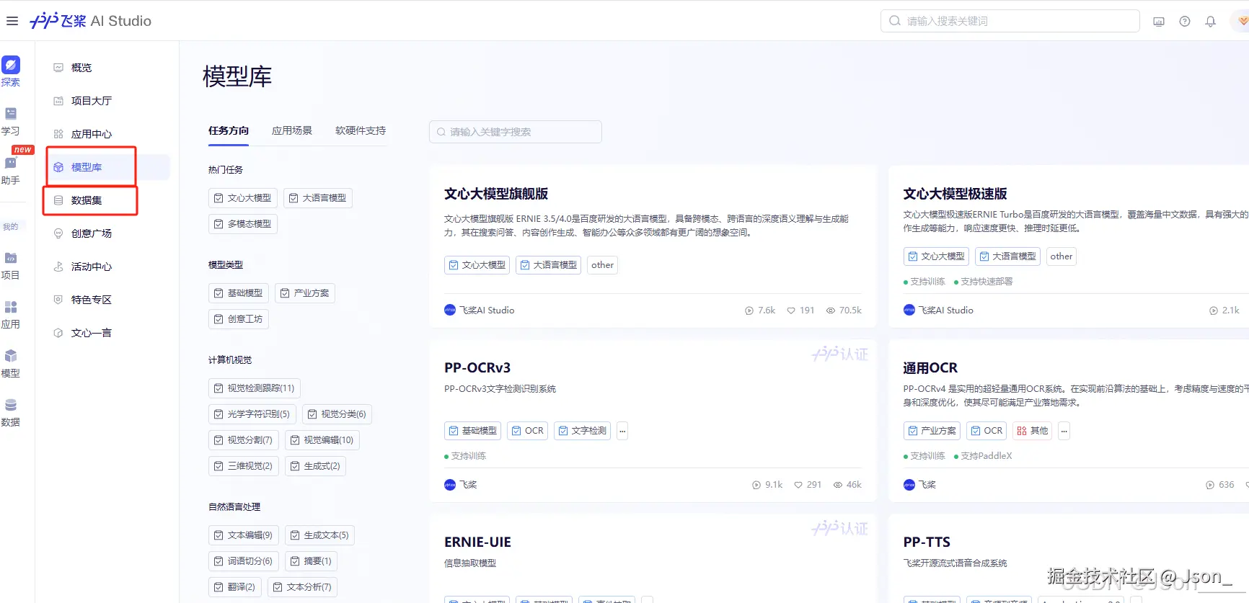Viewport: 1249px width, 603px height.
Task: Check the 生成文本(5) filter
Action: [x=320, y=535]
